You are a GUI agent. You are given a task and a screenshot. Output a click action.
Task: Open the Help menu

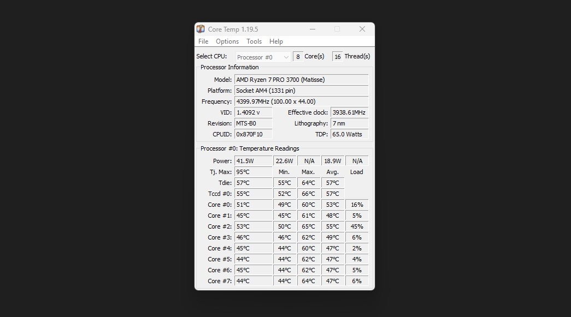(276, 41)
